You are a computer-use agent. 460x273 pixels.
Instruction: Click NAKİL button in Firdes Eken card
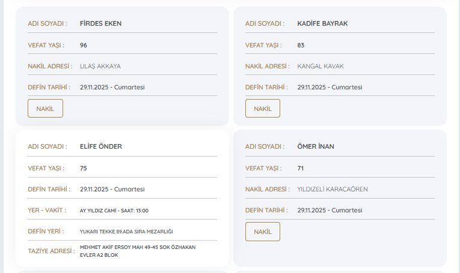(45, 109)
